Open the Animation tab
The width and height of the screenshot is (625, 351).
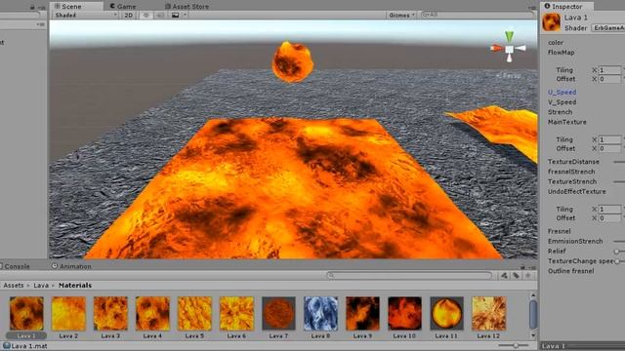click(71, 266)
